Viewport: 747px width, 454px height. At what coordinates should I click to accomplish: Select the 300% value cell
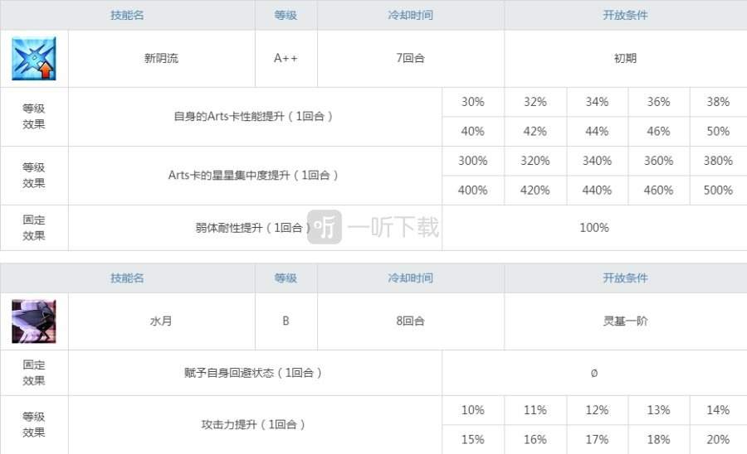(473, 161)
